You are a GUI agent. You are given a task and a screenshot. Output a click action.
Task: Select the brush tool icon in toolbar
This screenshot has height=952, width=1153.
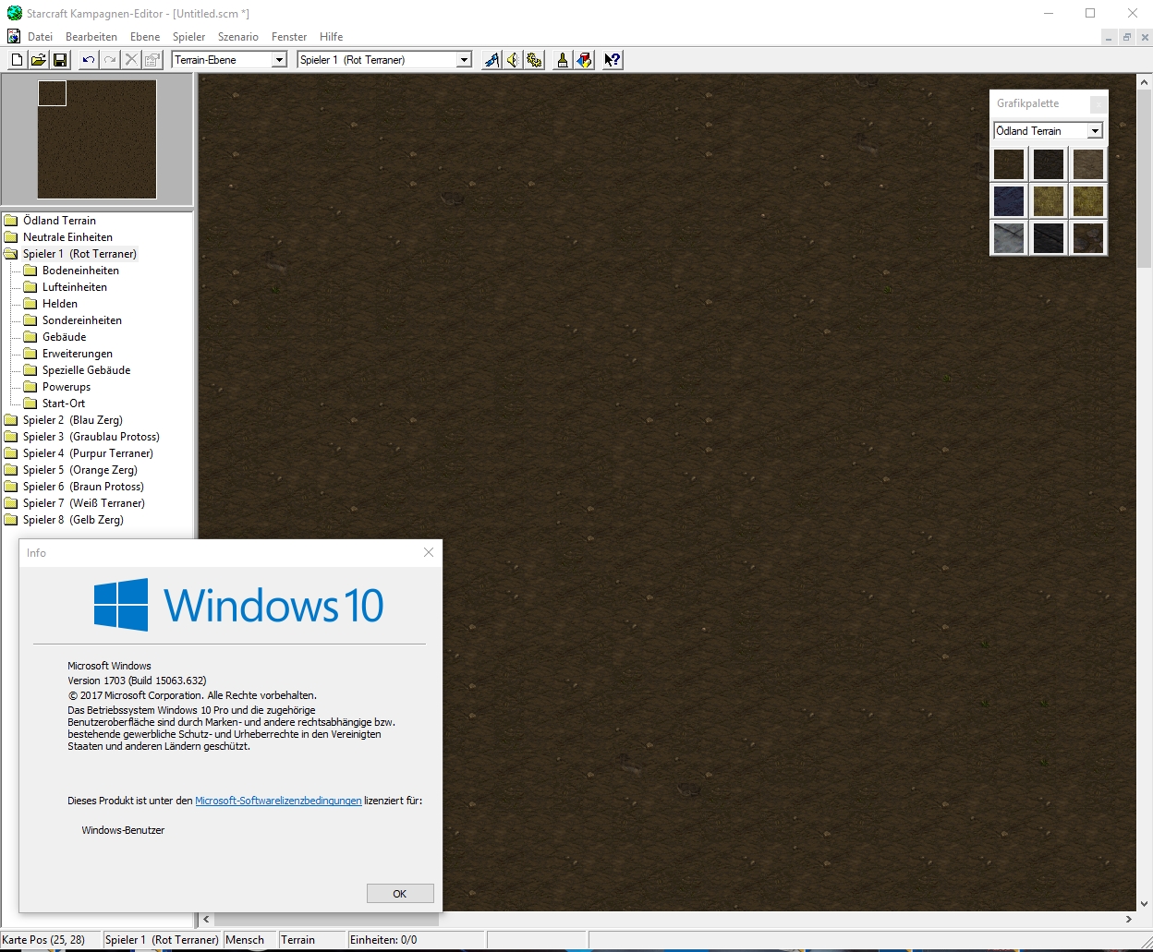[x=562, y=60]
